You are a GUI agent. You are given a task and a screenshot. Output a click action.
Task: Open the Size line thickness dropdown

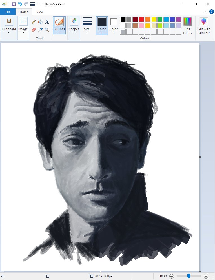click(87, 26)
